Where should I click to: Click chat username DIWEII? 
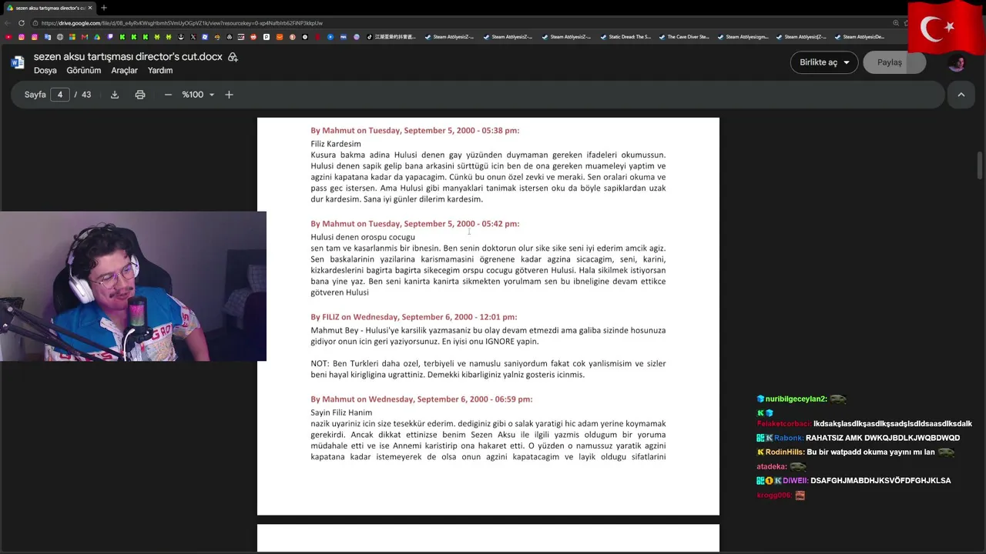(x=796, y=481)
